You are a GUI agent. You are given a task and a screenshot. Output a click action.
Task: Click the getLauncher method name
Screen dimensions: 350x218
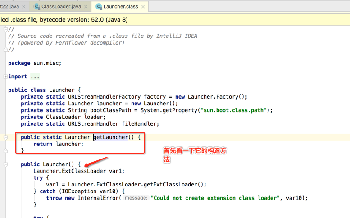(111, 137)
